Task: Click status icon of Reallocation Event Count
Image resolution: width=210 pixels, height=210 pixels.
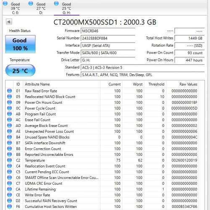Action: [9, 166]
